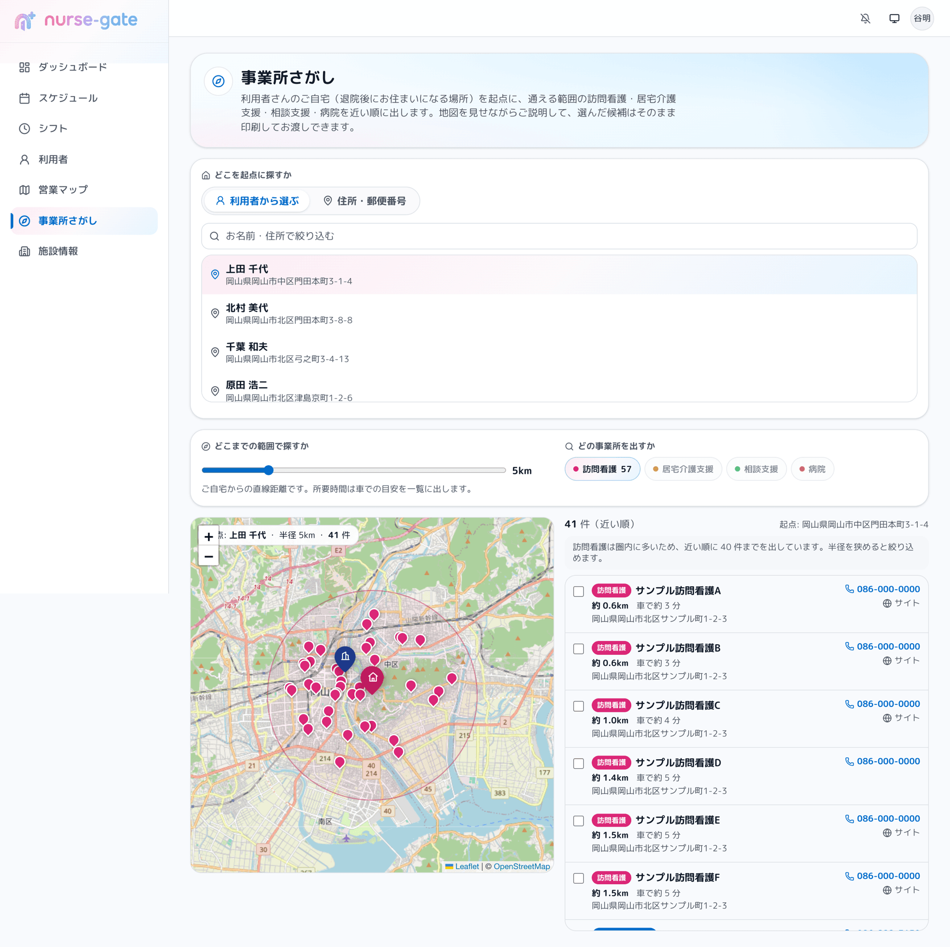Click the monitor display icon in header
Screen dimensions: 950x947
[x=894, y=18]
